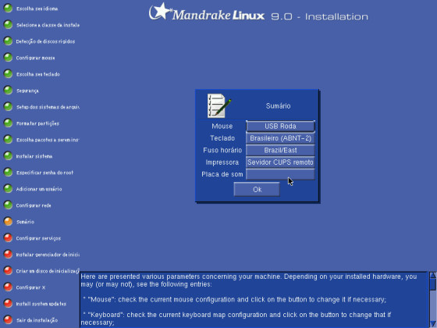Click green bullet for Detecção de discos rígidos
Image resolution: width=437 pixels, height=328 pixels.
pyautogui.click(x=8, y=41)
